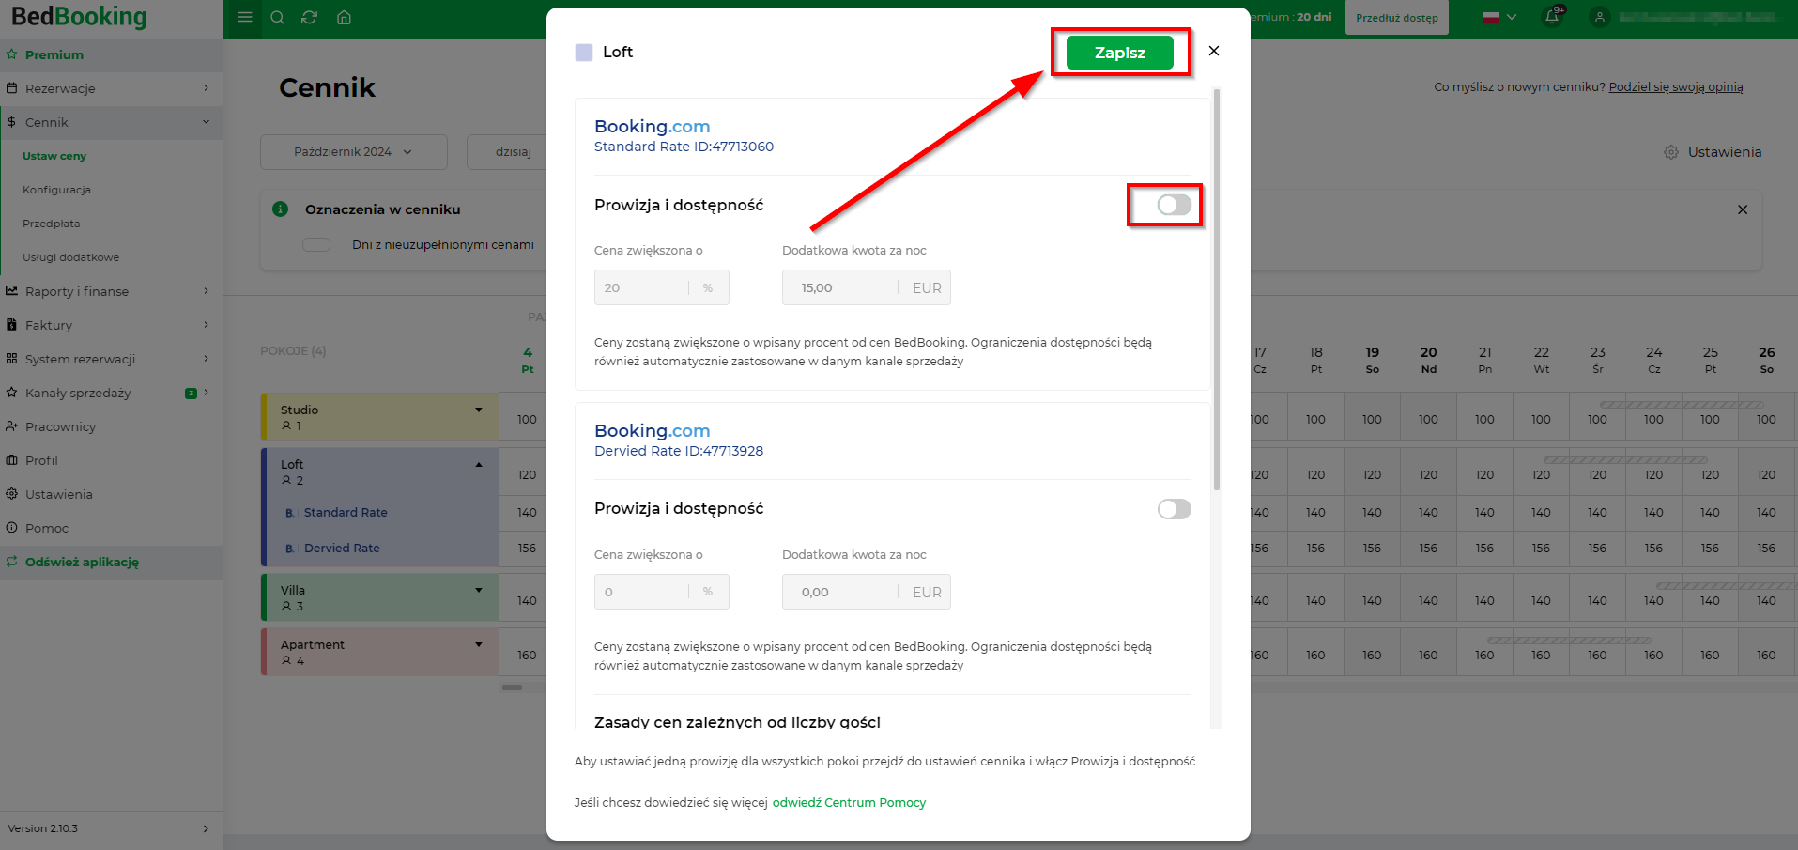Close the Oznaczenia w cenniku panel
The height and width of the screenshot is (850, 1798).
(1743, 209)
